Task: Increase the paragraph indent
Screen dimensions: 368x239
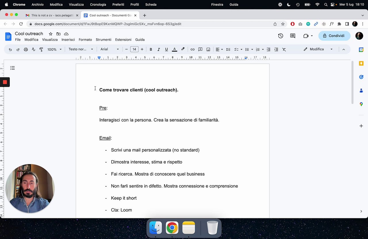Action: 276,49
